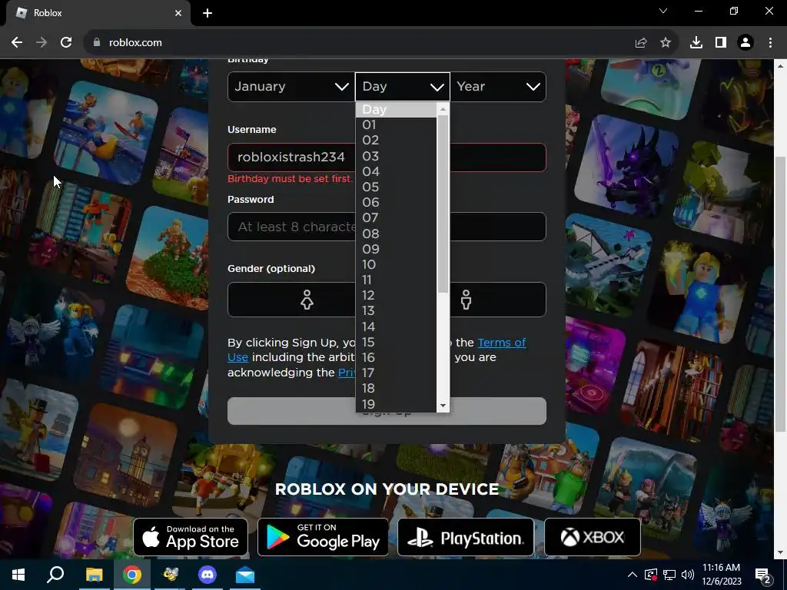
Task: Open Chrome three-dot menu
Action: click(770, 43)
